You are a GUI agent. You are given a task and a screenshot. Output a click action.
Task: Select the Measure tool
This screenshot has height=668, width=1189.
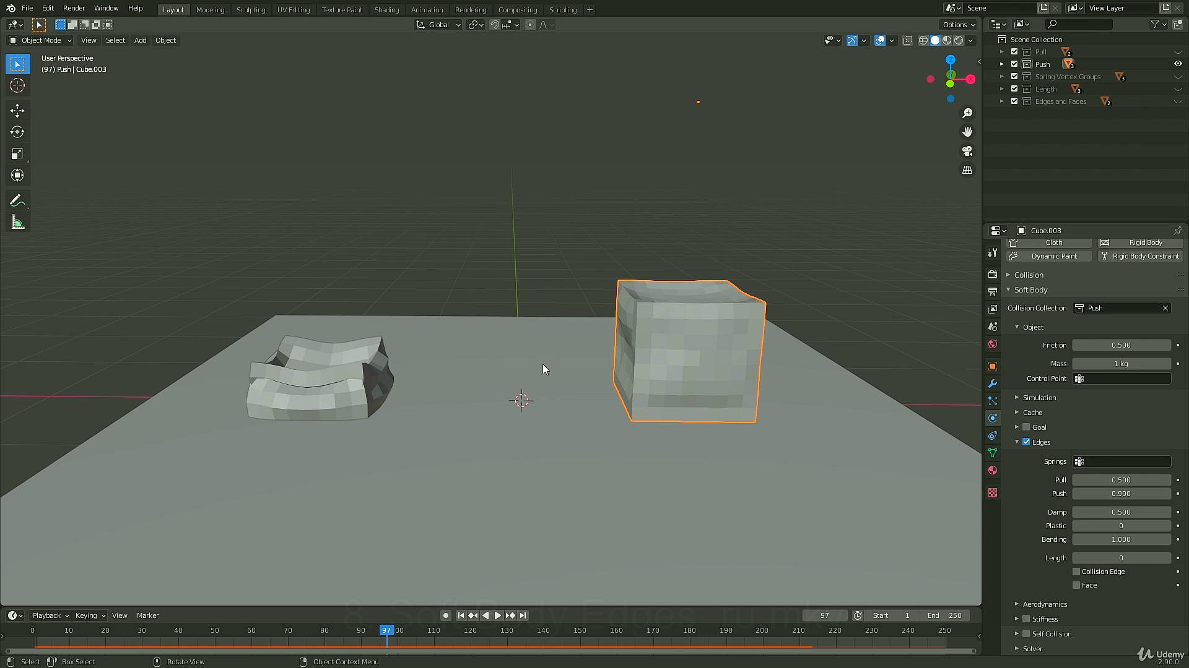pyautogui.click(x=17, y=223)
